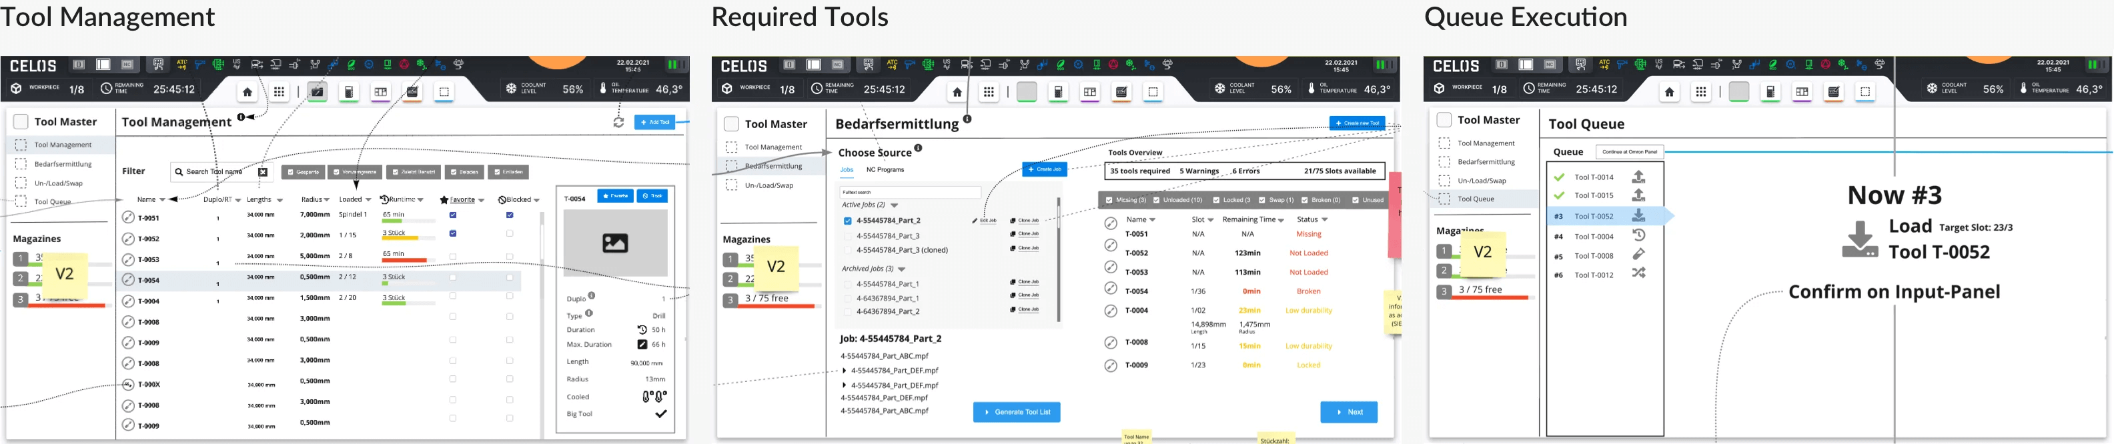Screen dimensions: 2114x444
Task: Click dashed selection icon in Queue Execution header
Action: click(x=1865, y=92)
